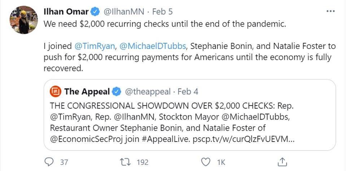Viewport: 346px width, 171px height.
Task: Like the tweet with the heart icon
Action: point(206,162)
